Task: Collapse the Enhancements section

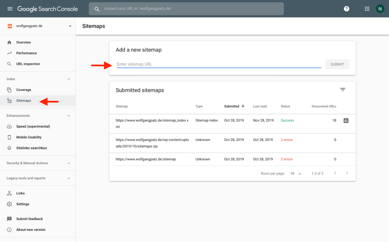Action: [69, 116]
